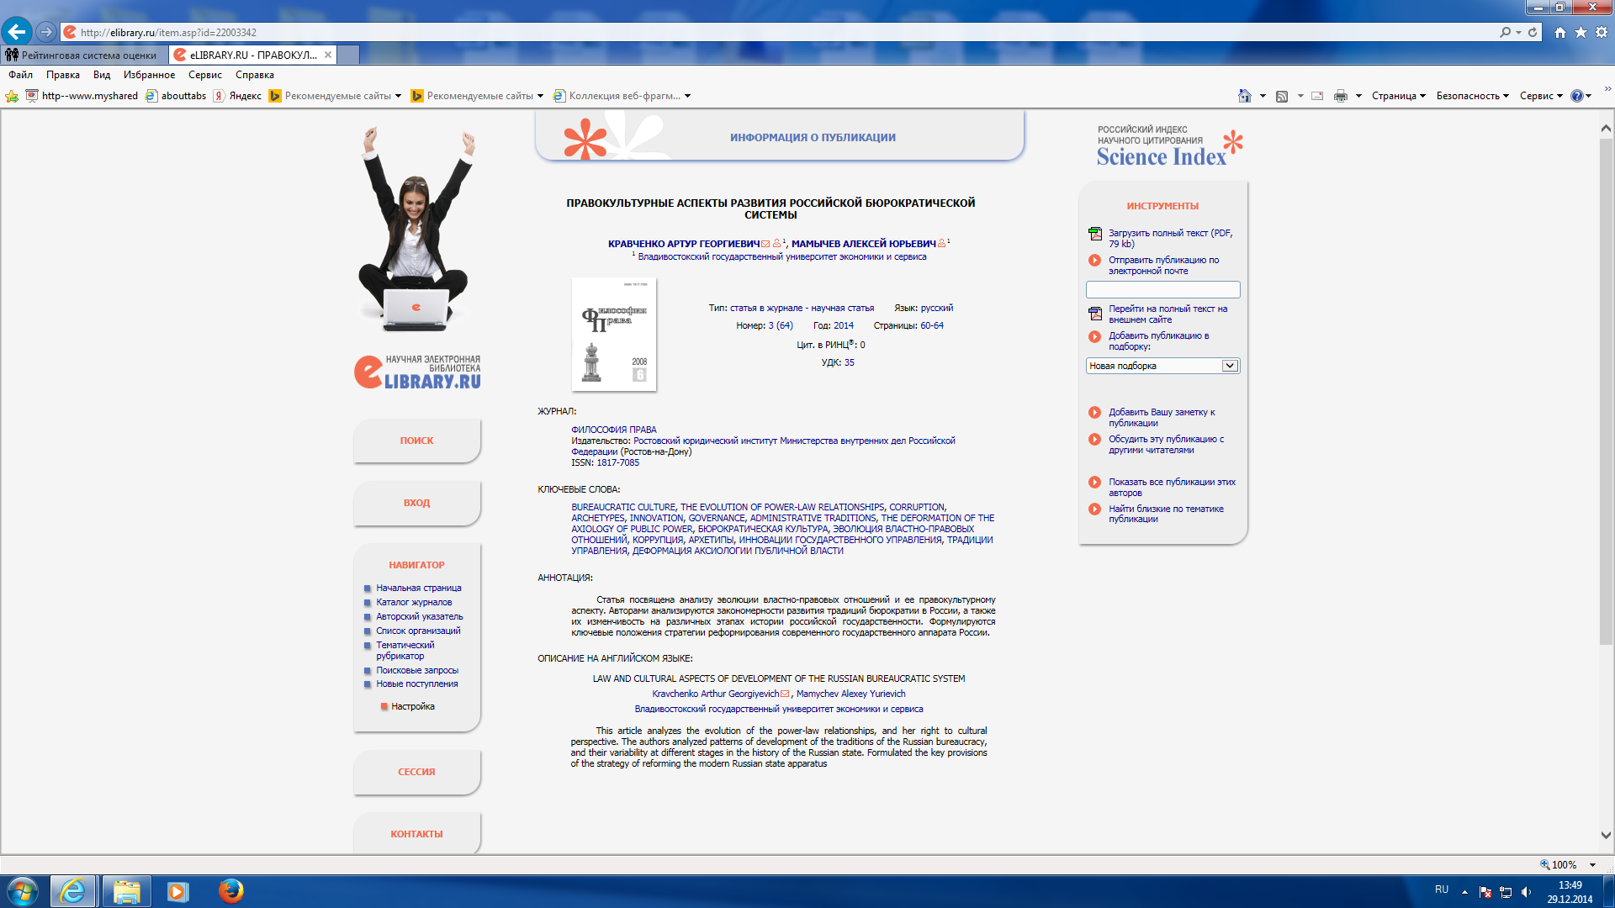Viewport: 1615px width, 908px height.
Task: Expand the Новая подборка dropdown
Action: click(x=1229, y=366)
